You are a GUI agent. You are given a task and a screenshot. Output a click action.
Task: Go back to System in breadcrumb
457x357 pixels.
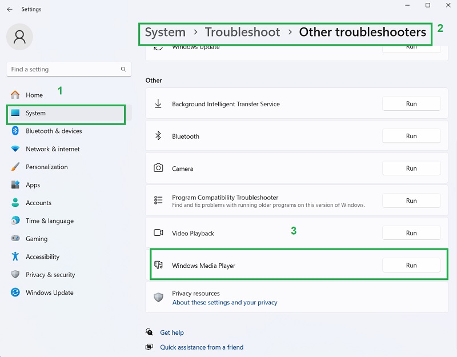tap(165, 32)
